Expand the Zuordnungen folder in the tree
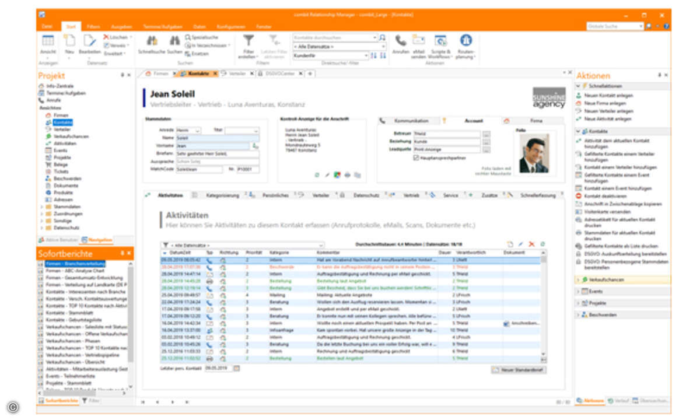 click(41, 213)
